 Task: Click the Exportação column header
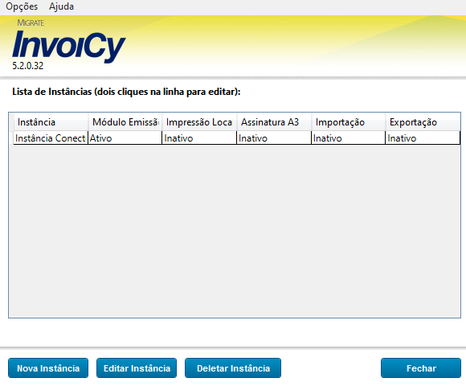(x=423, y=122)
